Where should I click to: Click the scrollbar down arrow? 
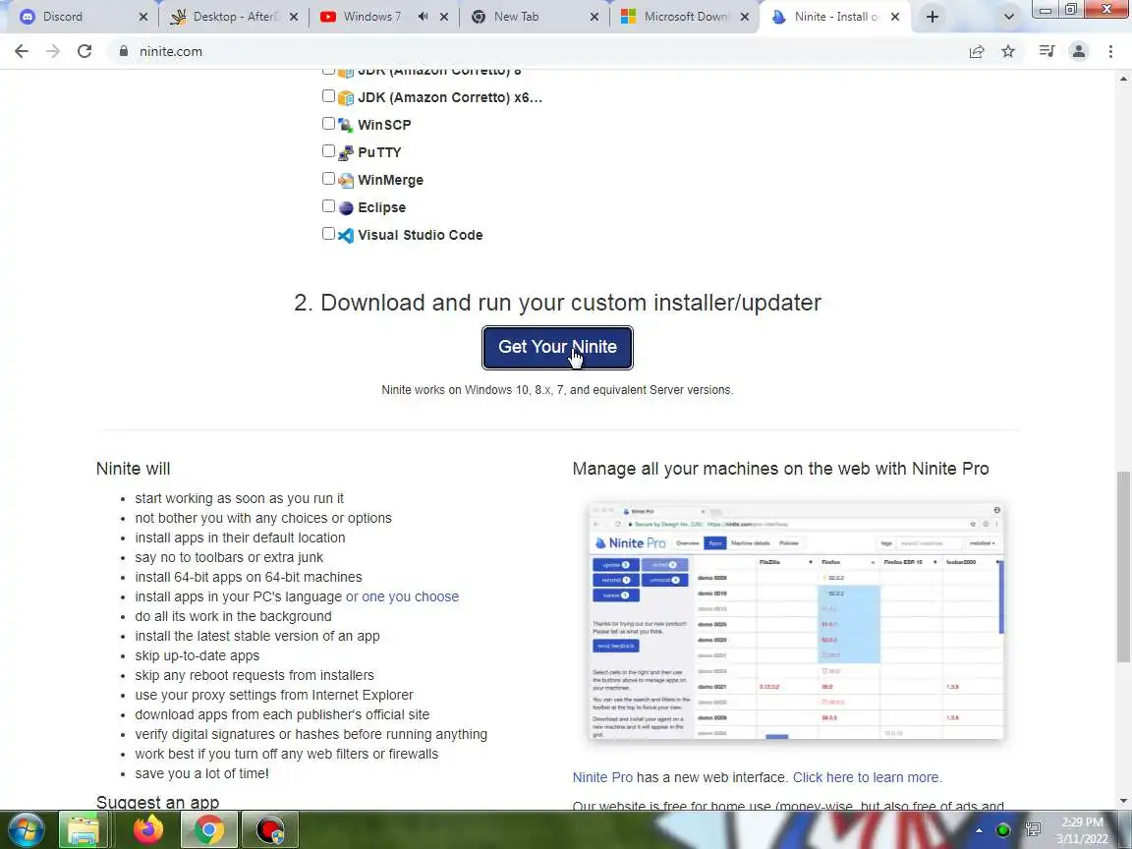(x=1123, y=801)
